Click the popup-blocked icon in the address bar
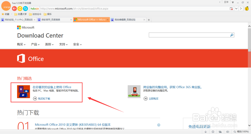Image resolution: width=251 pixels, height=134 pixels. click(x=231, y=9)
